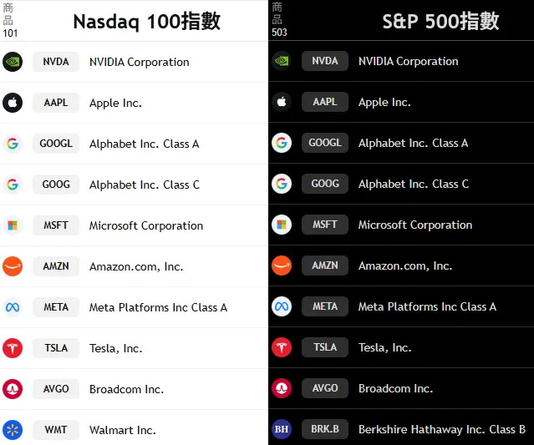Click Walmart logo in Nasdaq 100 list

(13, 430)
